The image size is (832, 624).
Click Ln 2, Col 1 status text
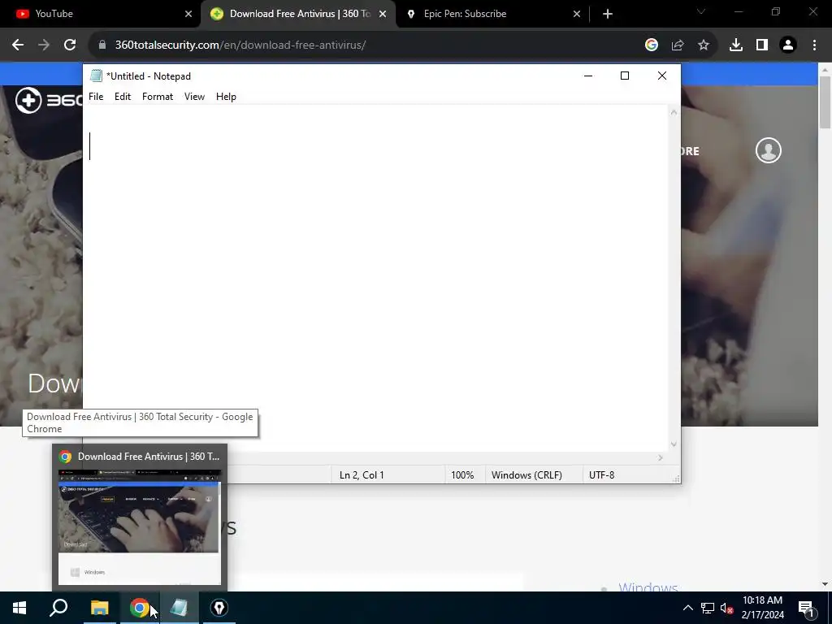pos(362,474)
